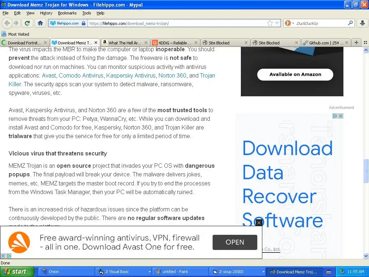
Task: Open a new tab with plus button
Action: [356, 43]
